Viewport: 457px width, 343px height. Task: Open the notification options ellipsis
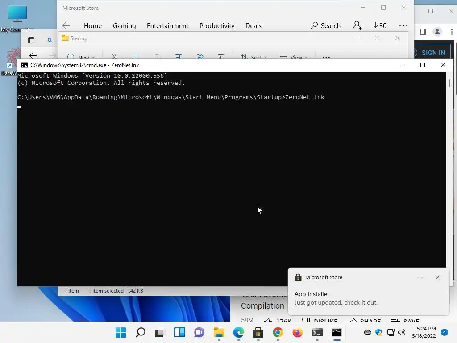tap(420, 277)
